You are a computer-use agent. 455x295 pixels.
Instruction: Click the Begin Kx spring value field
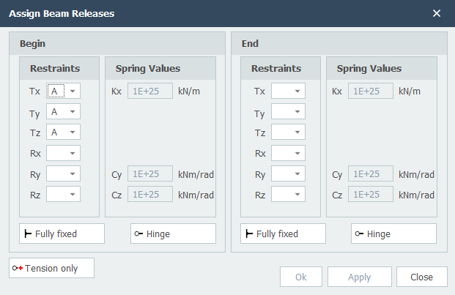pyautogui.click(x=150, y=92)
